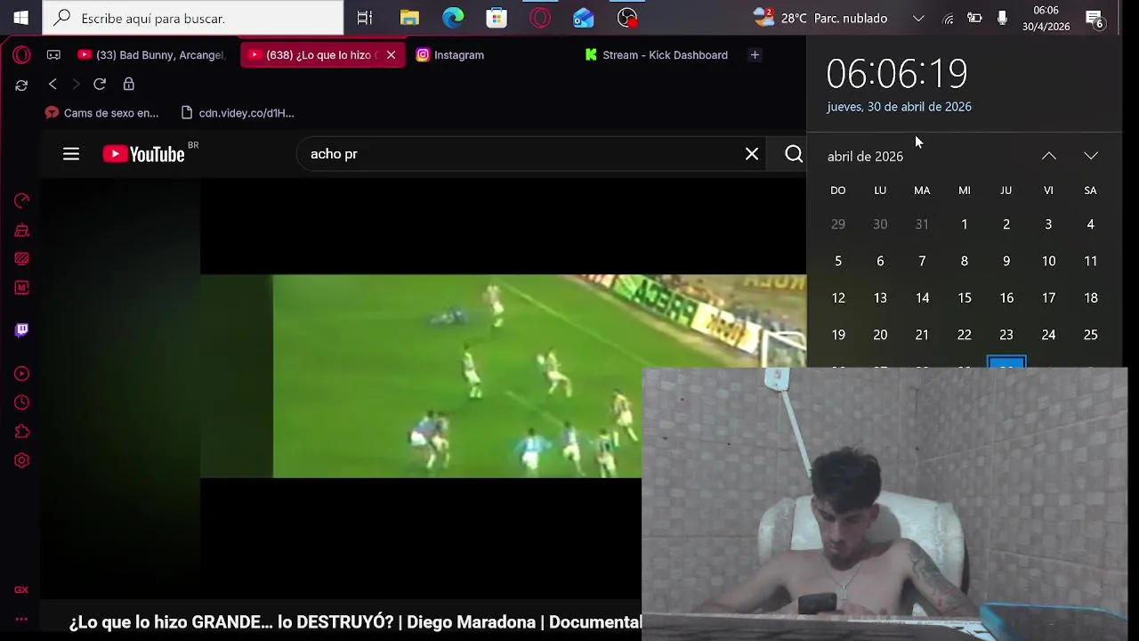The image size is (1139, 641).
Task: Open the weather widget showing 28°C
Action: (x=820, y=18)
